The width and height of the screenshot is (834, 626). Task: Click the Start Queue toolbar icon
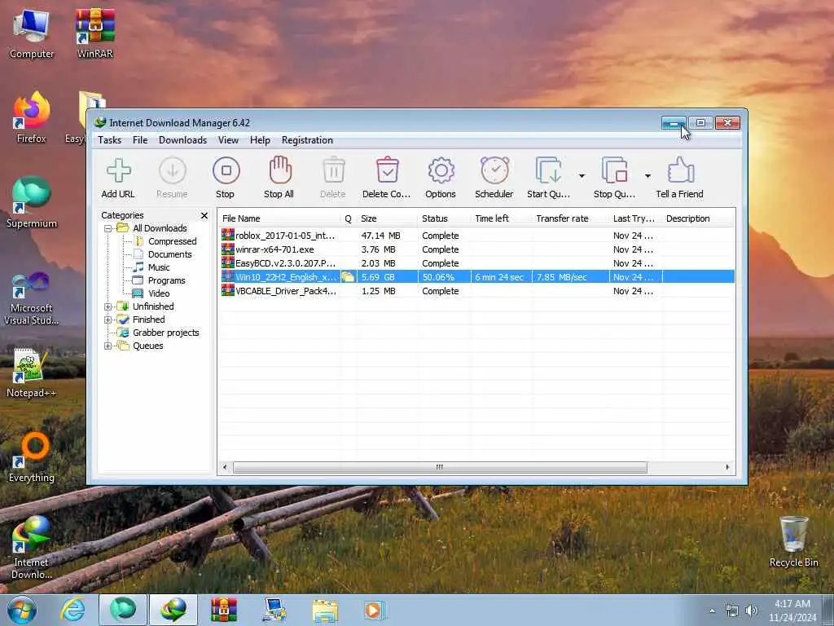coord(548,171)
